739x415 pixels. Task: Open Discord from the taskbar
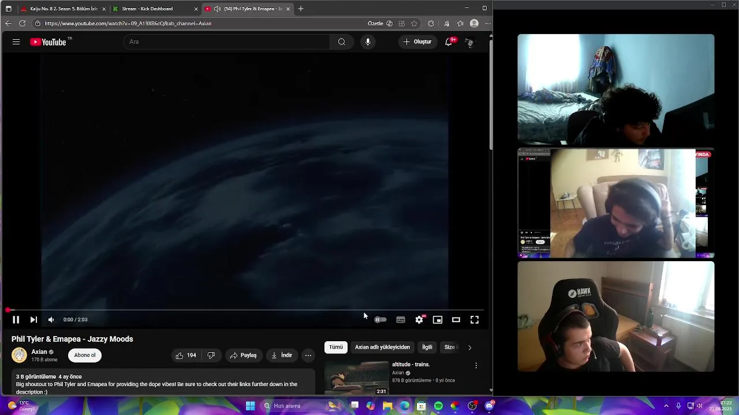coord(489,406)
